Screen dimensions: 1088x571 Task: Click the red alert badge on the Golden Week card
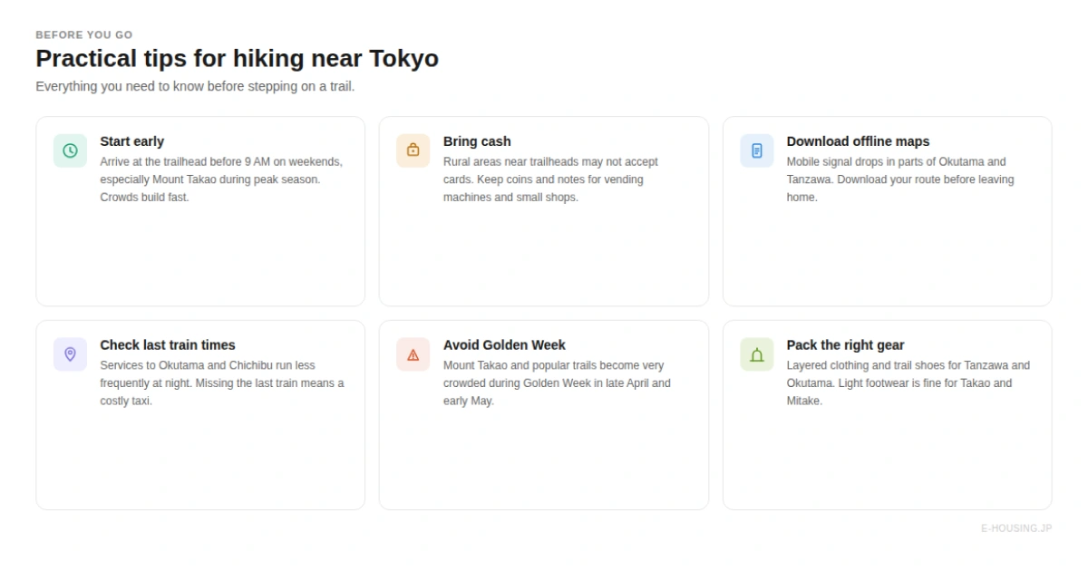413,353
